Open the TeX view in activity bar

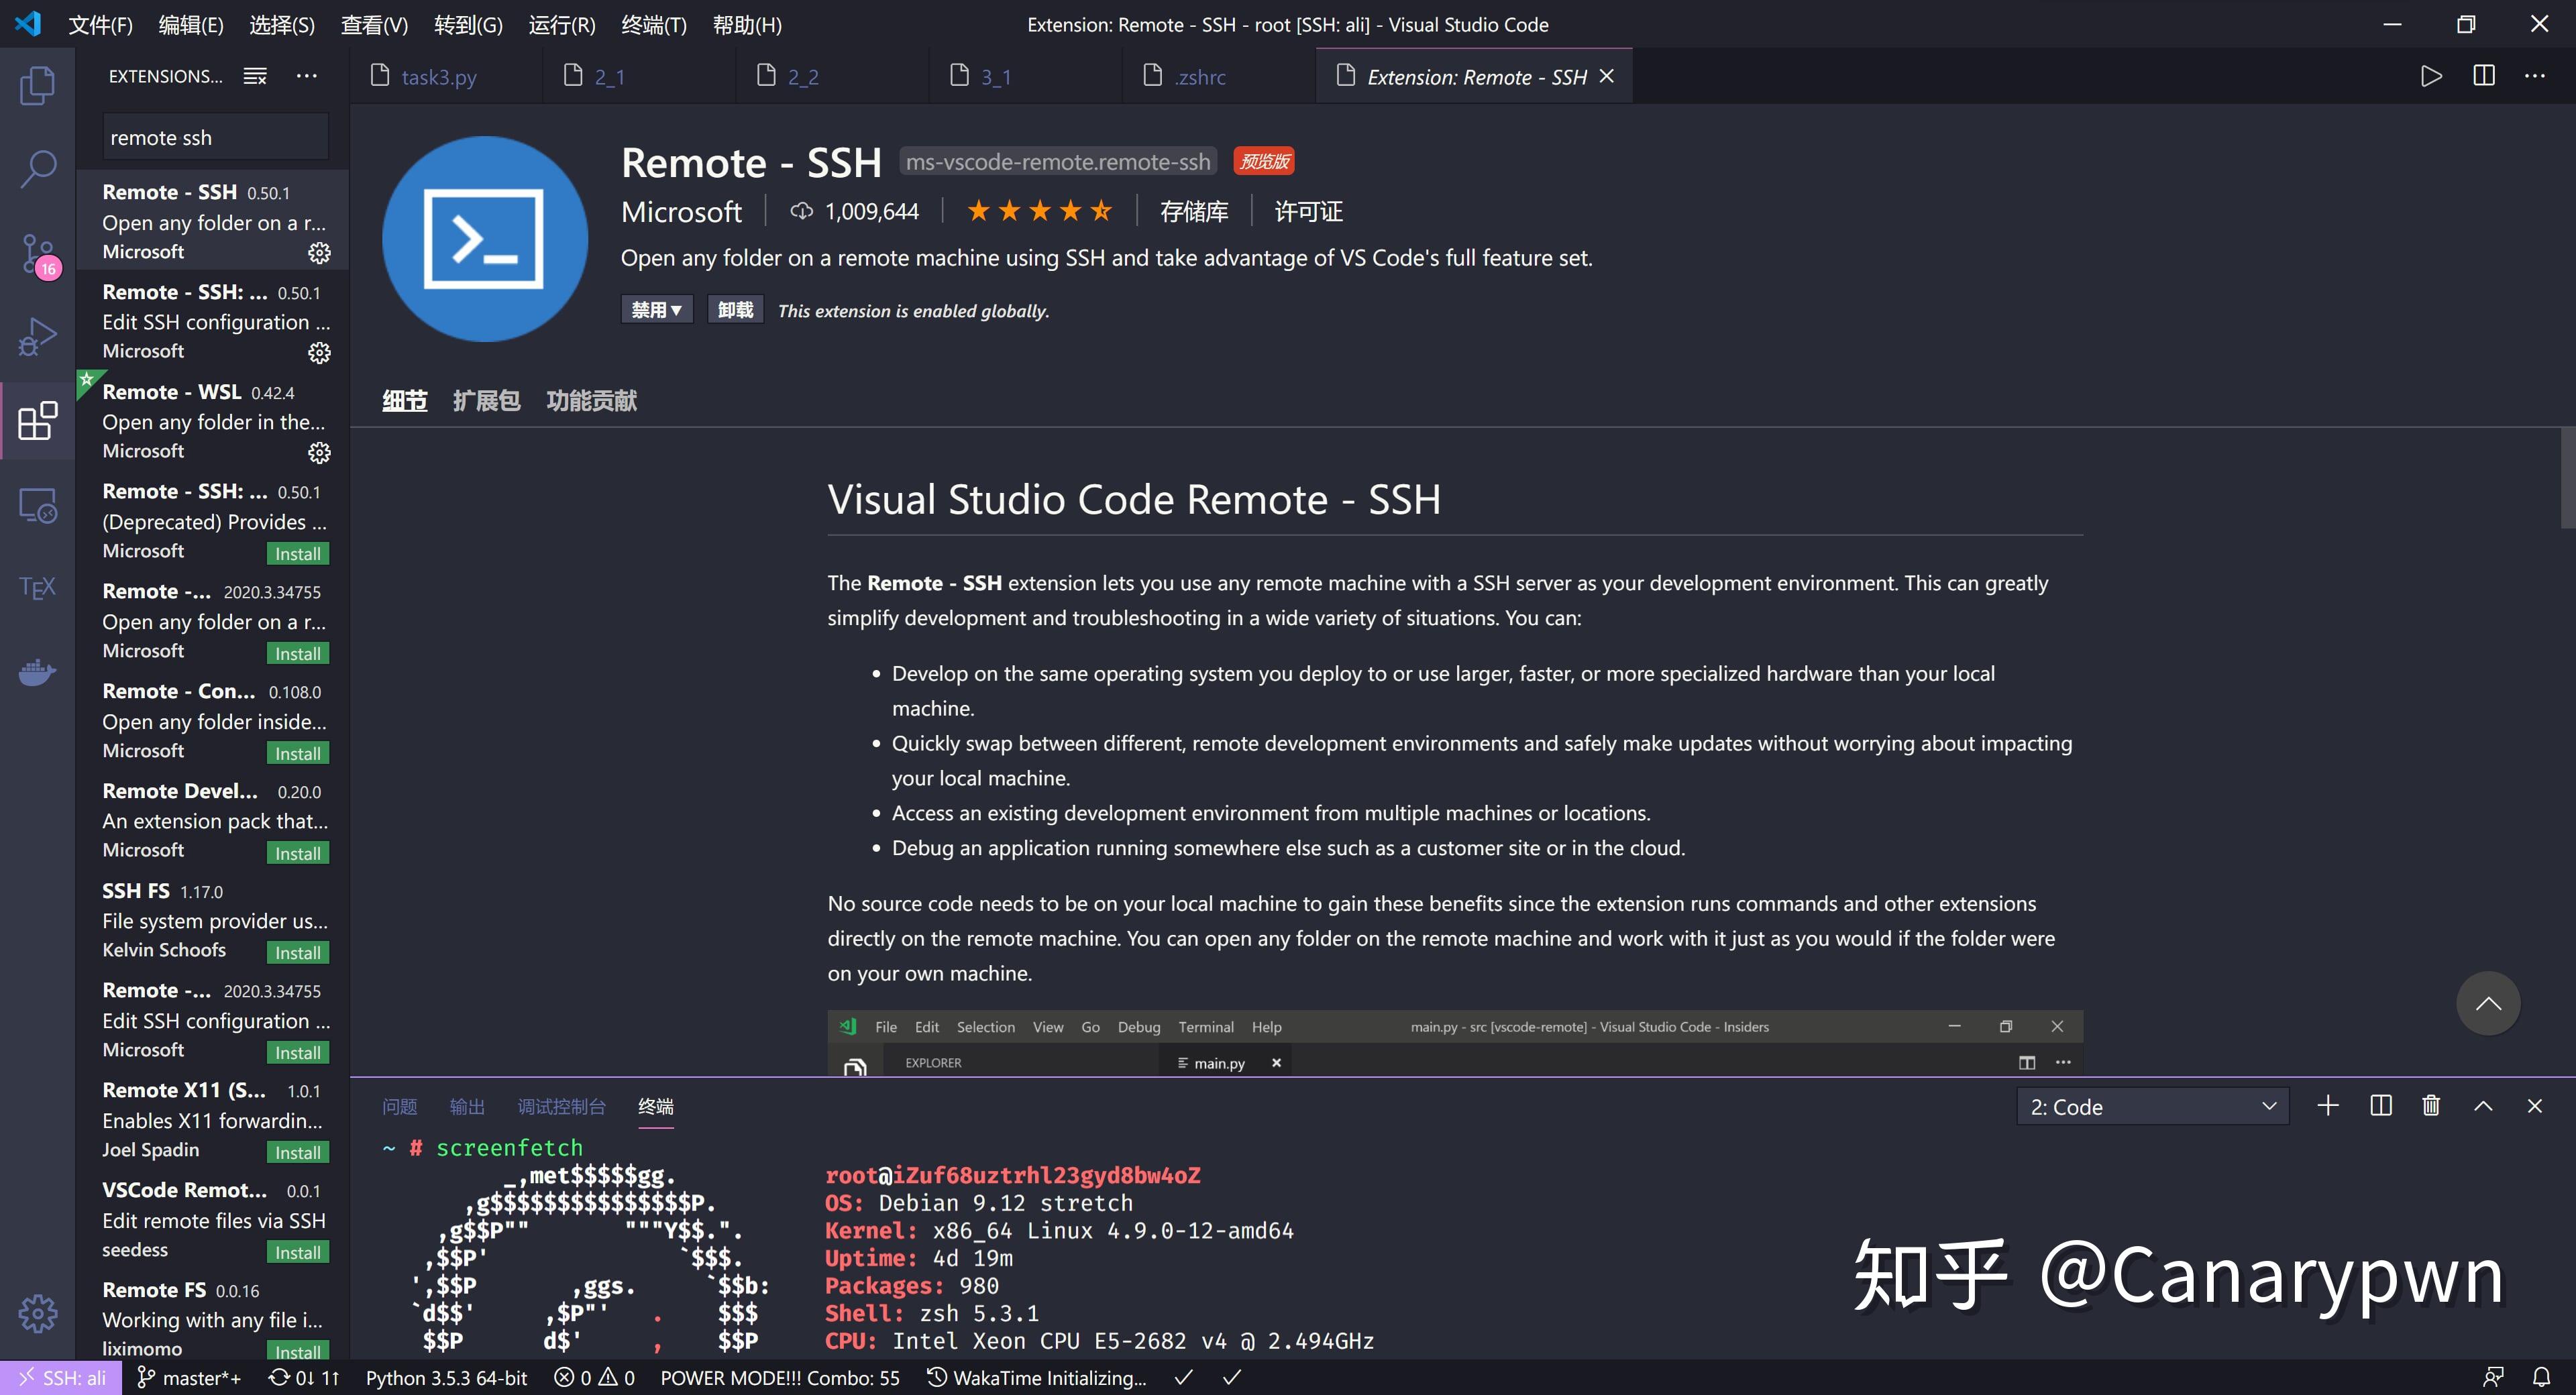click(37, 588)
